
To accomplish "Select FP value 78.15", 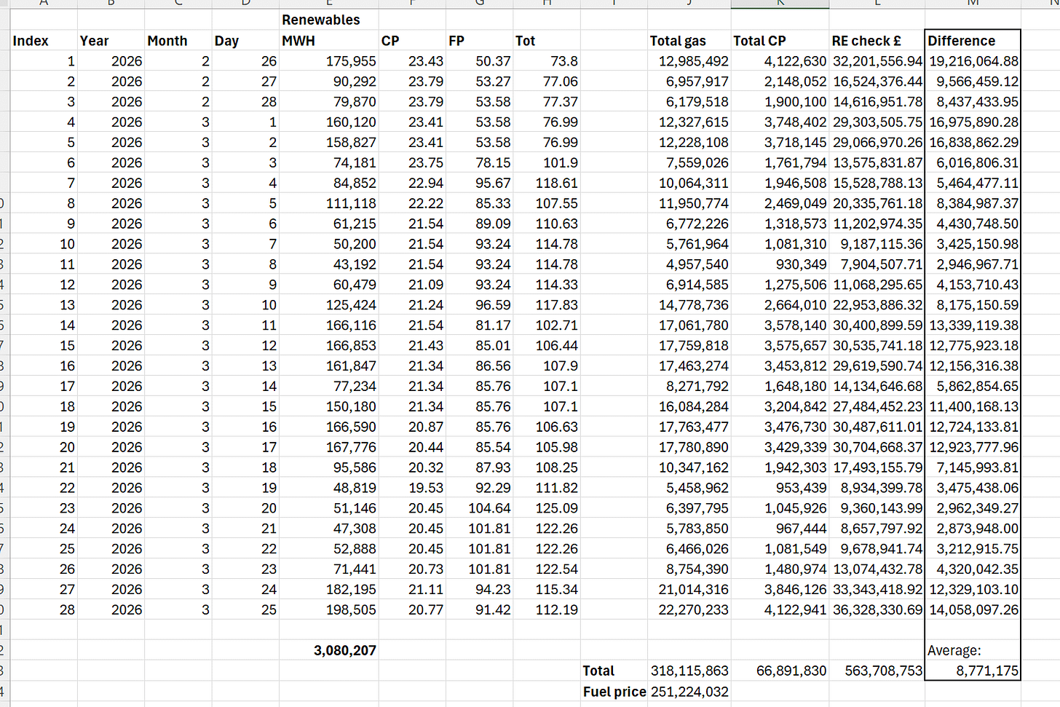I will pos(479,162).
